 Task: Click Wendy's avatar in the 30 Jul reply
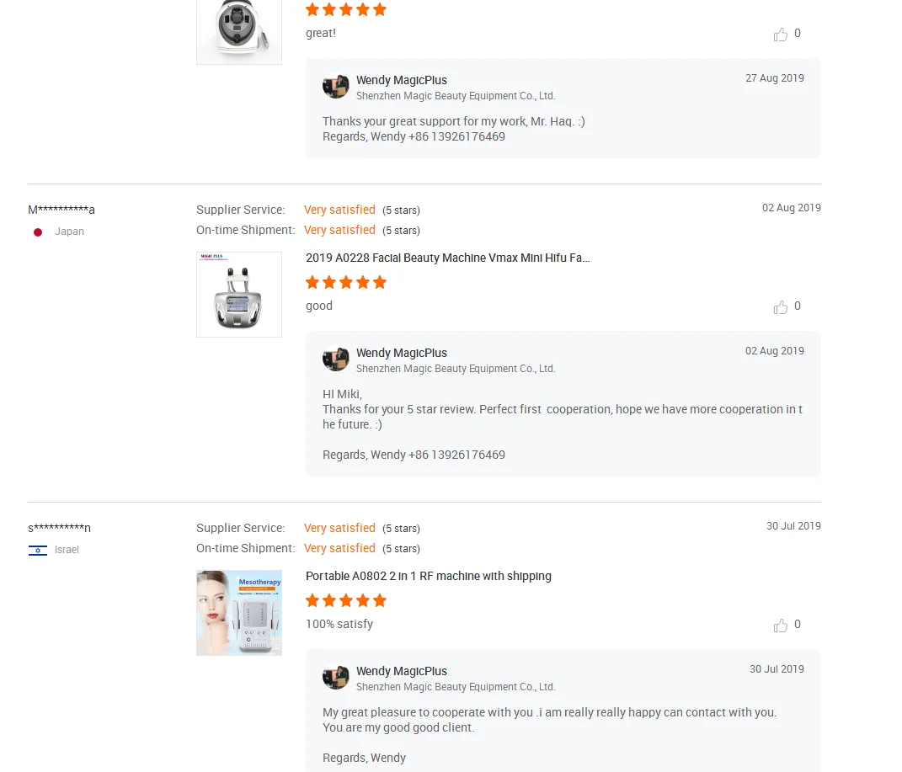click(336, 678)
